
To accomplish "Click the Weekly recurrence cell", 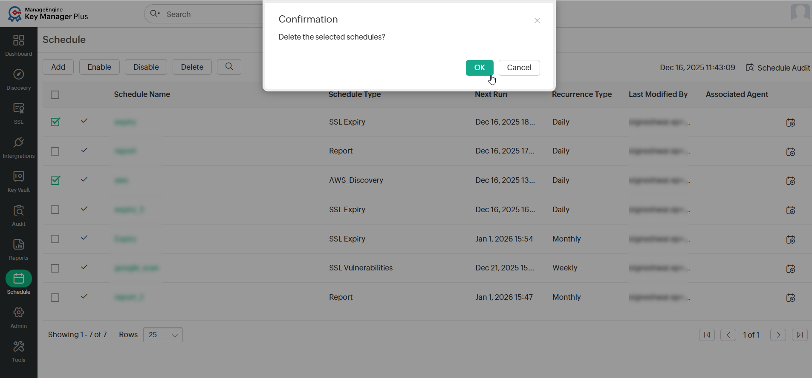I will [x=565, y=268].
